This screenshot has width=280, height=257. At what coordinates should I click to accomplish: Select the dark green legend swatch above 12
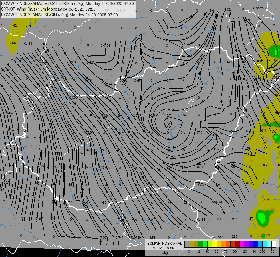point(200,244)
